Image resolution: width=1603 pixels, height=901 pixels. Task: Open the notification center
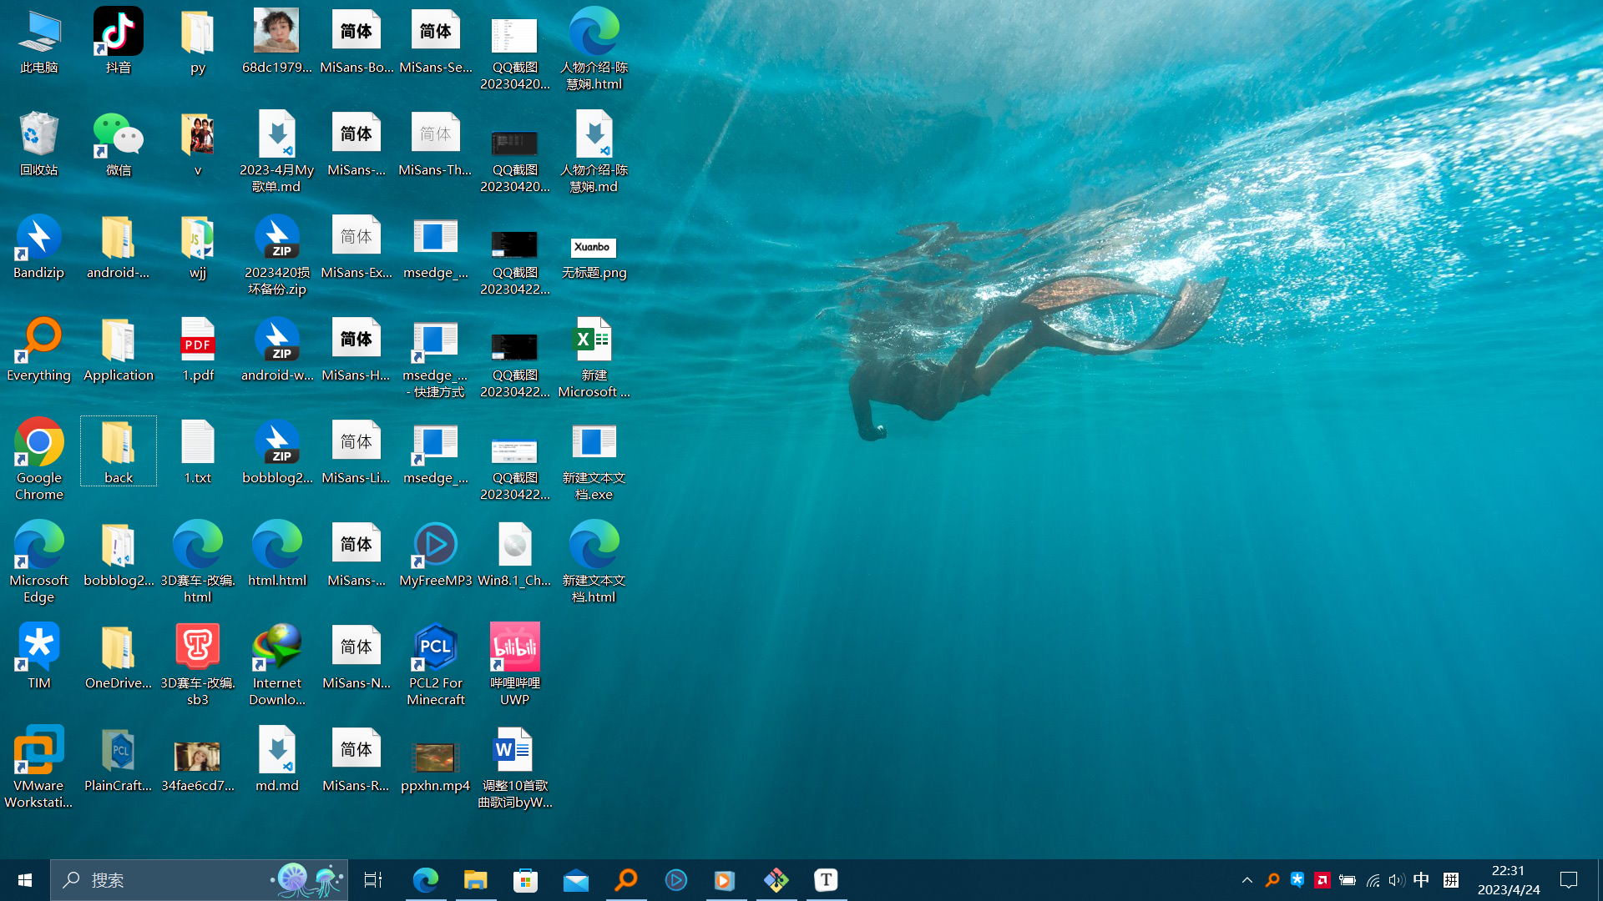pos(1569,880)
